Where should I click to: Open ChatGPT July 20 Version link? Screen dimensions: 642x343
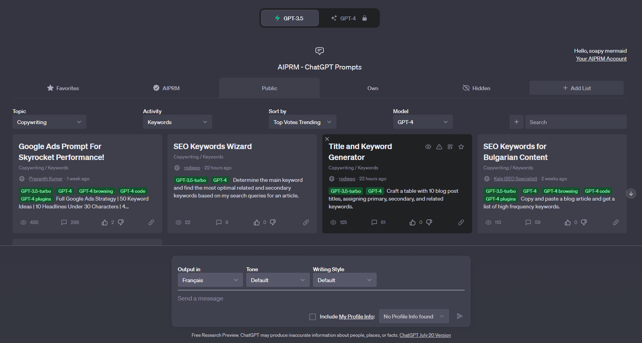pyautogui.click(x=425, y=335)
